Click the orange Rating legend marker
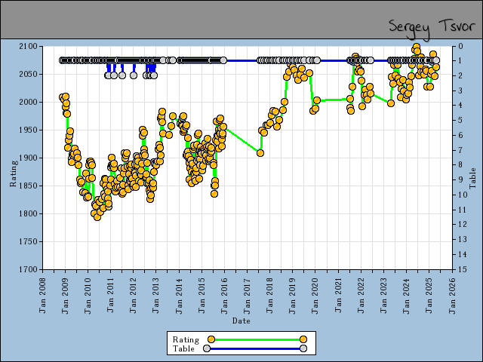483x362 pixels. (211, 339)
